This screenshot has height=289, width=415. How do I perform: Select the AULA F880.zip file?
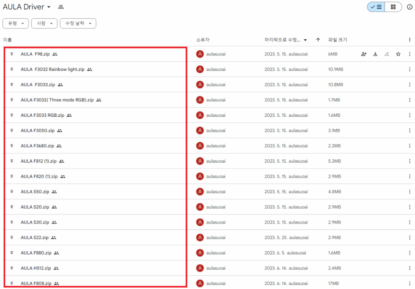(36, 253)
